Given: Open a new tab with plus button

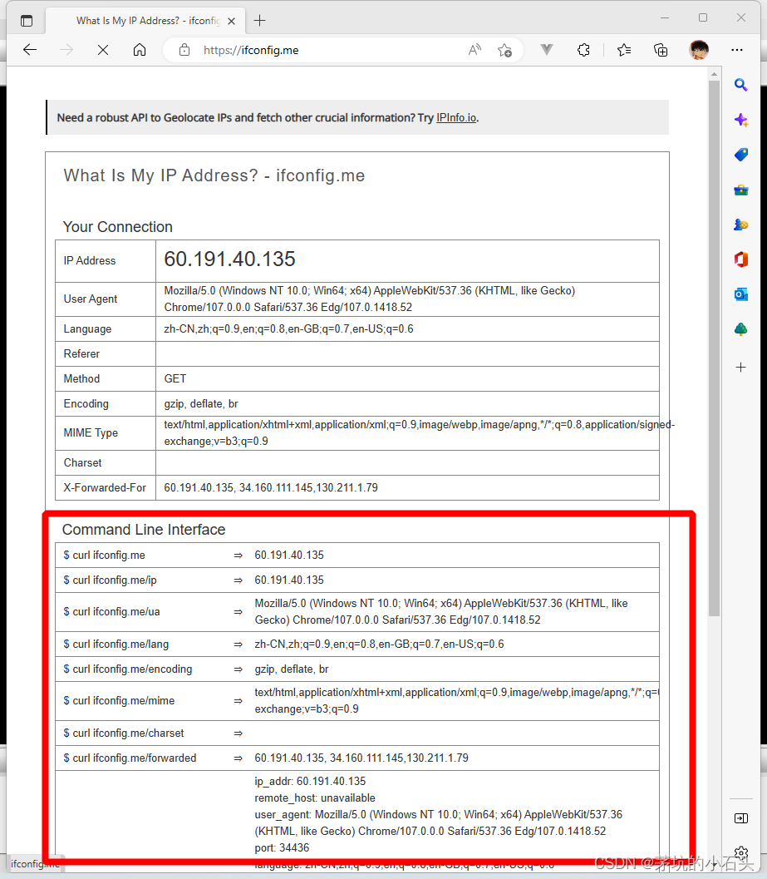Looking at the screenshot, I should pyautogui.click(x=259, y=21).
